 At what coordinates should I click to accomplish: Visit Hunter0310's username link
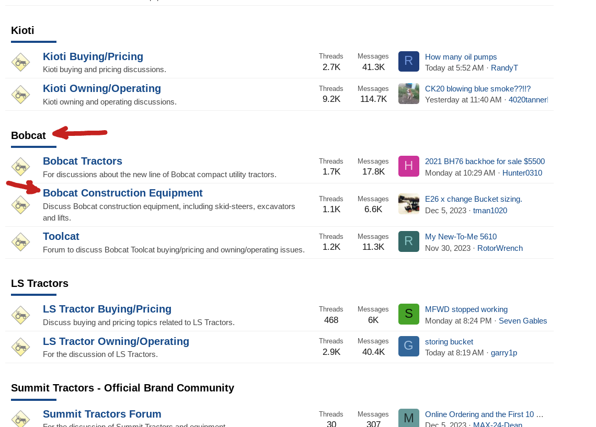[522, 173]
